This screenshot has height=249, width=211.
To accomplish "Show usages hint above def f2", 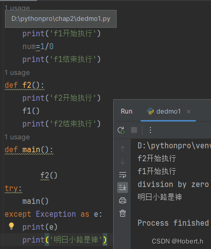I will click(x=17, y=72).
